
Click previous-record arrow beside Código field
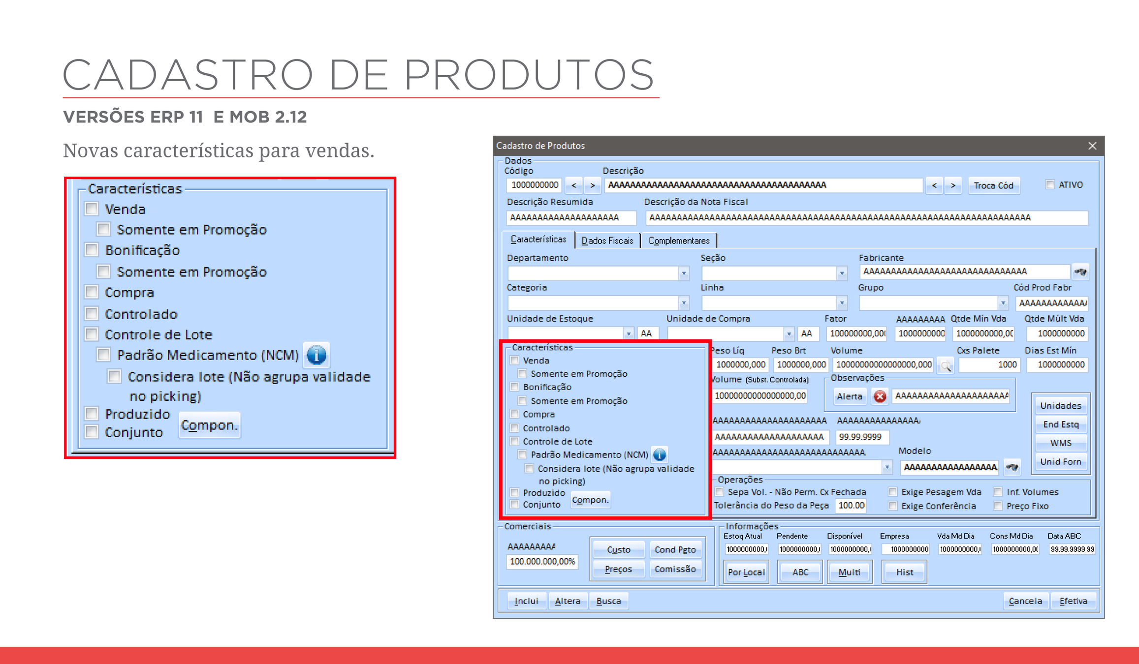click(x=573, y=185)
